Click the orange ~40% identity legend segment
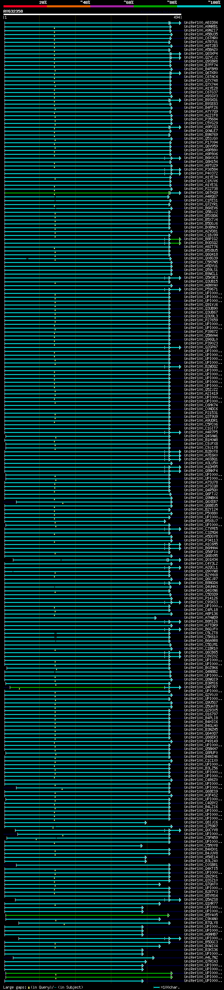The image size is (224, 990). 69,7
